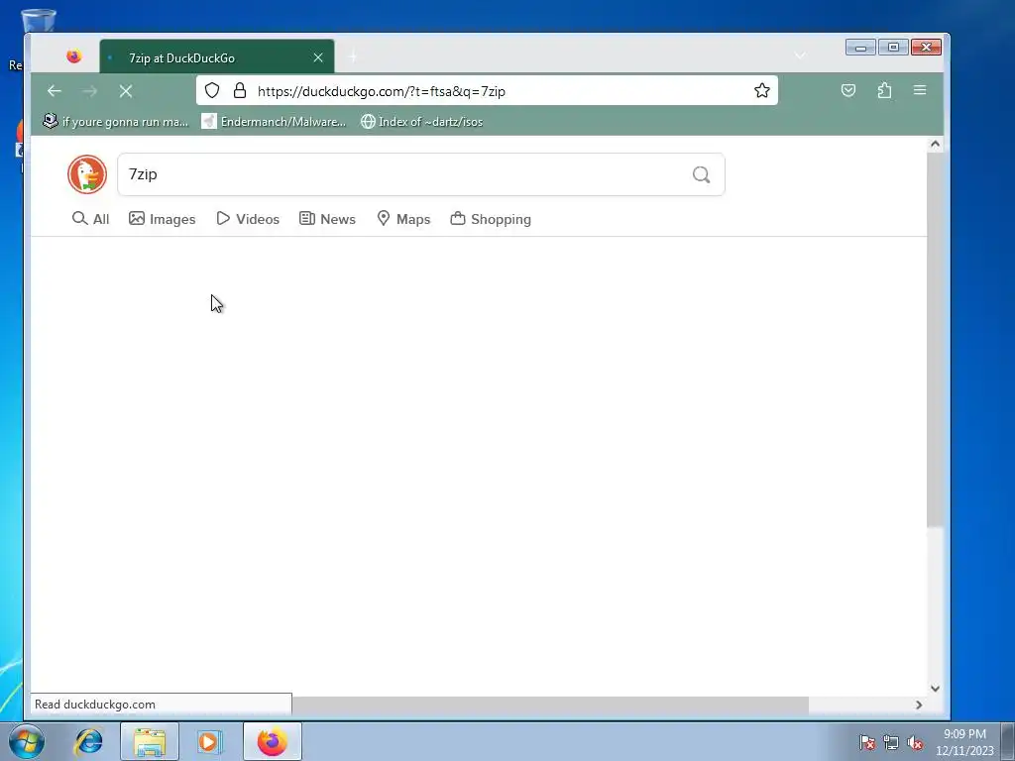
Task: Open Action Center flag in tray
Action: [866, 742]
